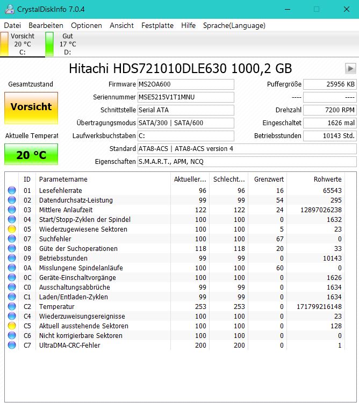The width and height of the screenshot is (359, 403).
Task: Click status orb for Geräte-Einschaltvorgänge
Action: (x=12, y=277)
